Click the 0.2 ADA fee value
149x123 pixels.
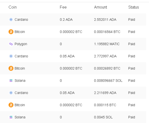66,20
